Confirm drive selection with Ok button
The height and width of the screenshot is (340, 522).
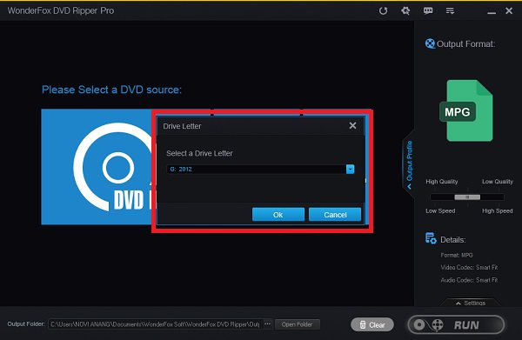(x=278, y=215)
